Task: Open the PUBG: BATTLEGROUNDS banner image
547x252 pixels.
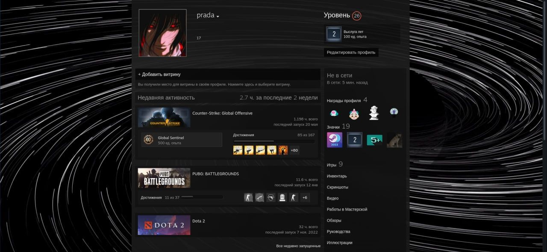Action: click(x=164, y=178)
